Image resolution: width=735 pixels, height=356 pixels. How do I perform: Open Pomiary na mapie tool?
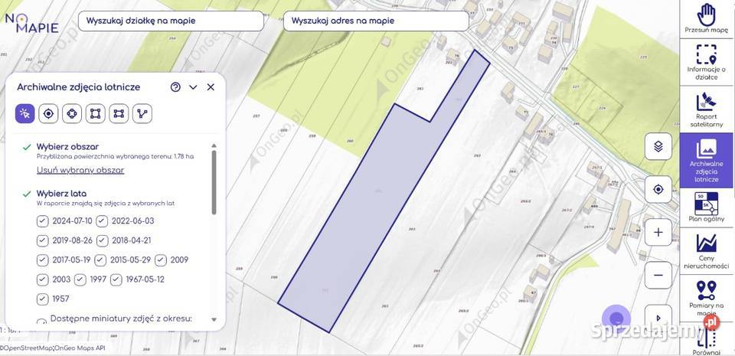[707, 297]
